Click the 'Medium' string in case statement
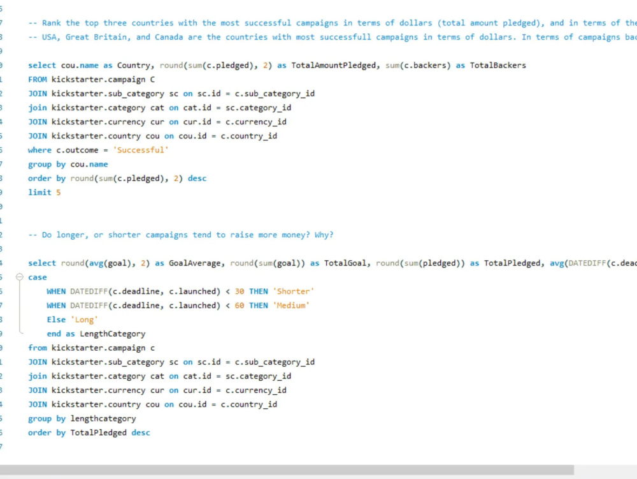This screenshot has height=479, width=637. click(x=290, y=306)
